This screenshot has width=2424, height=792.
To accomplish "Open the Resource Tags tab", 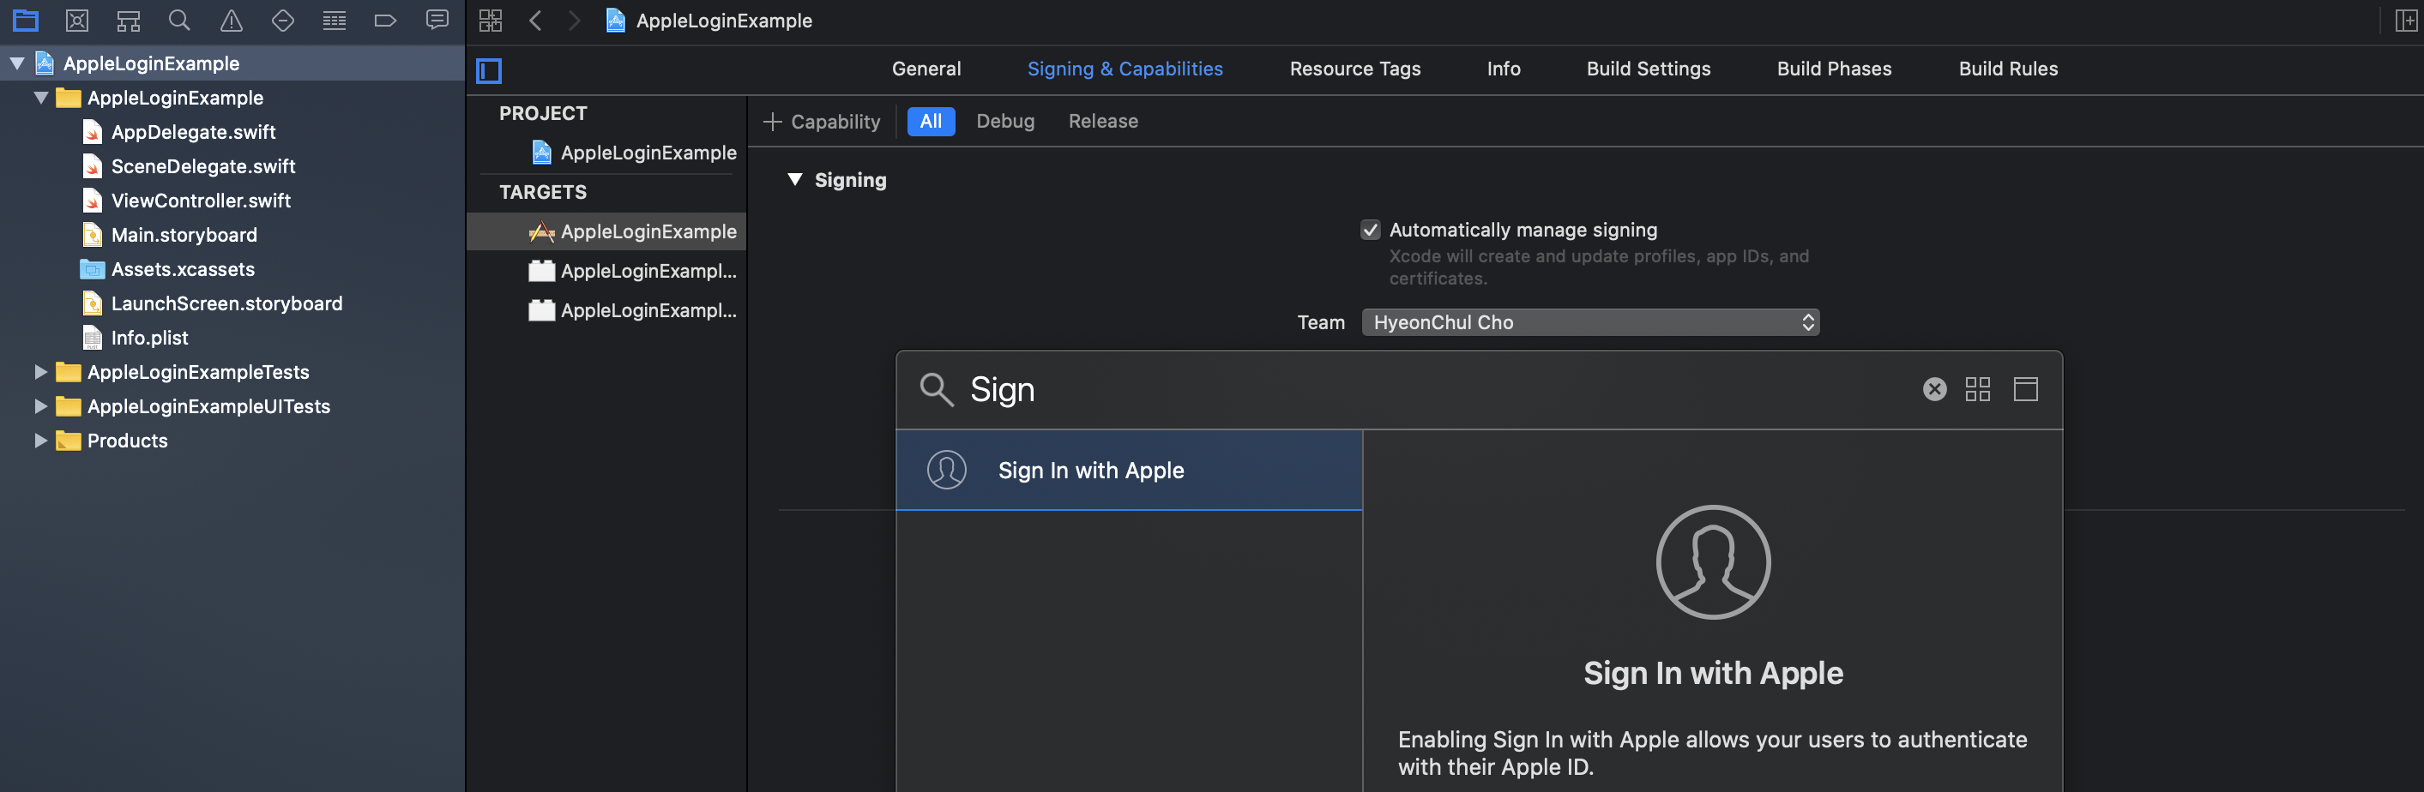I will tap(1355, 69).
